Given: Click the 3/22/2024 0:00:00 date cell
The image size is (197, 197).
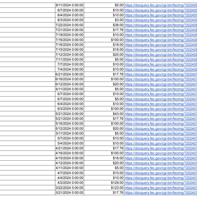Looking at the screenshot, I should pyautogui.click(x=69, y=188).
